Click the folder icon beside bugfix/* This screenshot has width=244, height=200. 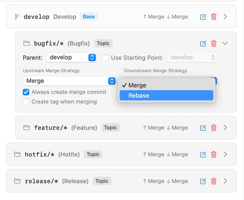(x=26, y=43)
